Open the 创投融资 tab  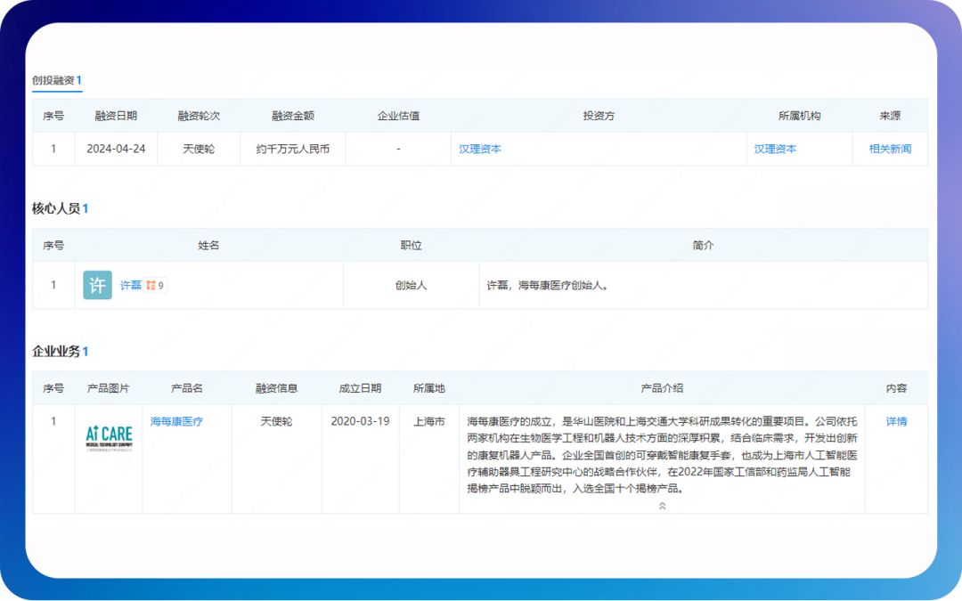tap(56, 80)
